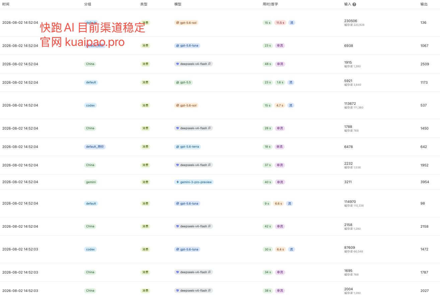Click the 流 stream tag beside 11.5 s
The image size is (440, 304).
point(292,23)
